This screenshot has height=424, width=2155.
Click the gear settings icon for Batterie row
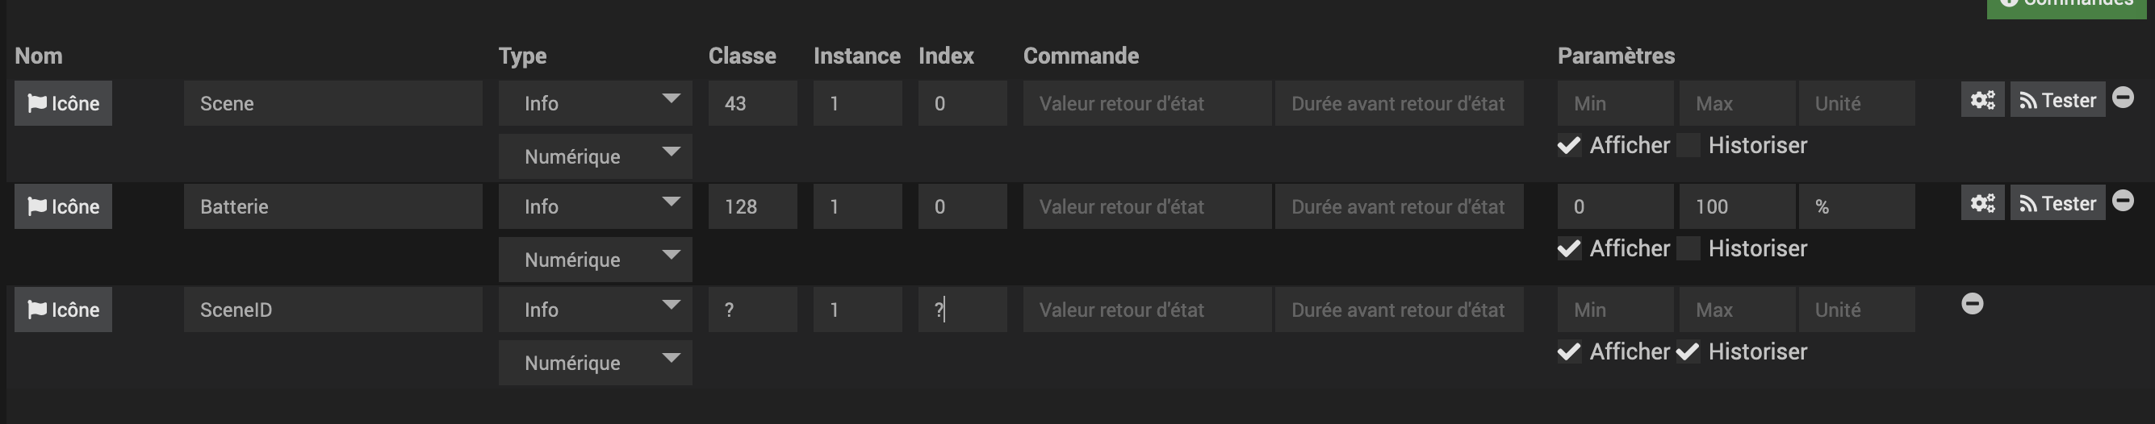coord(1981,203)
